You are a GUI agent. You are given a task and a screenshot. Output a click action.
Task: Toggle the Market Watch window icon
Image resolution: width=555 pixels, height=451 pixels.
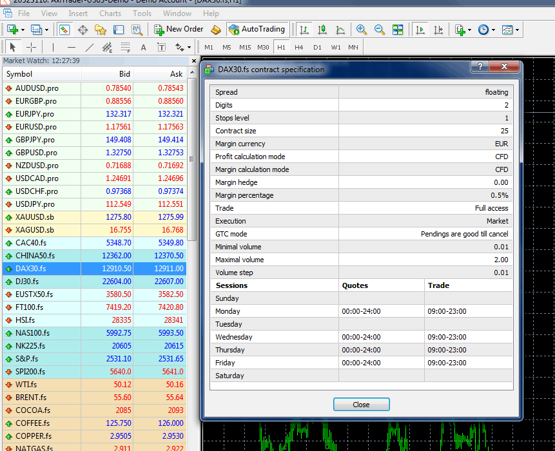coord(64,30)
